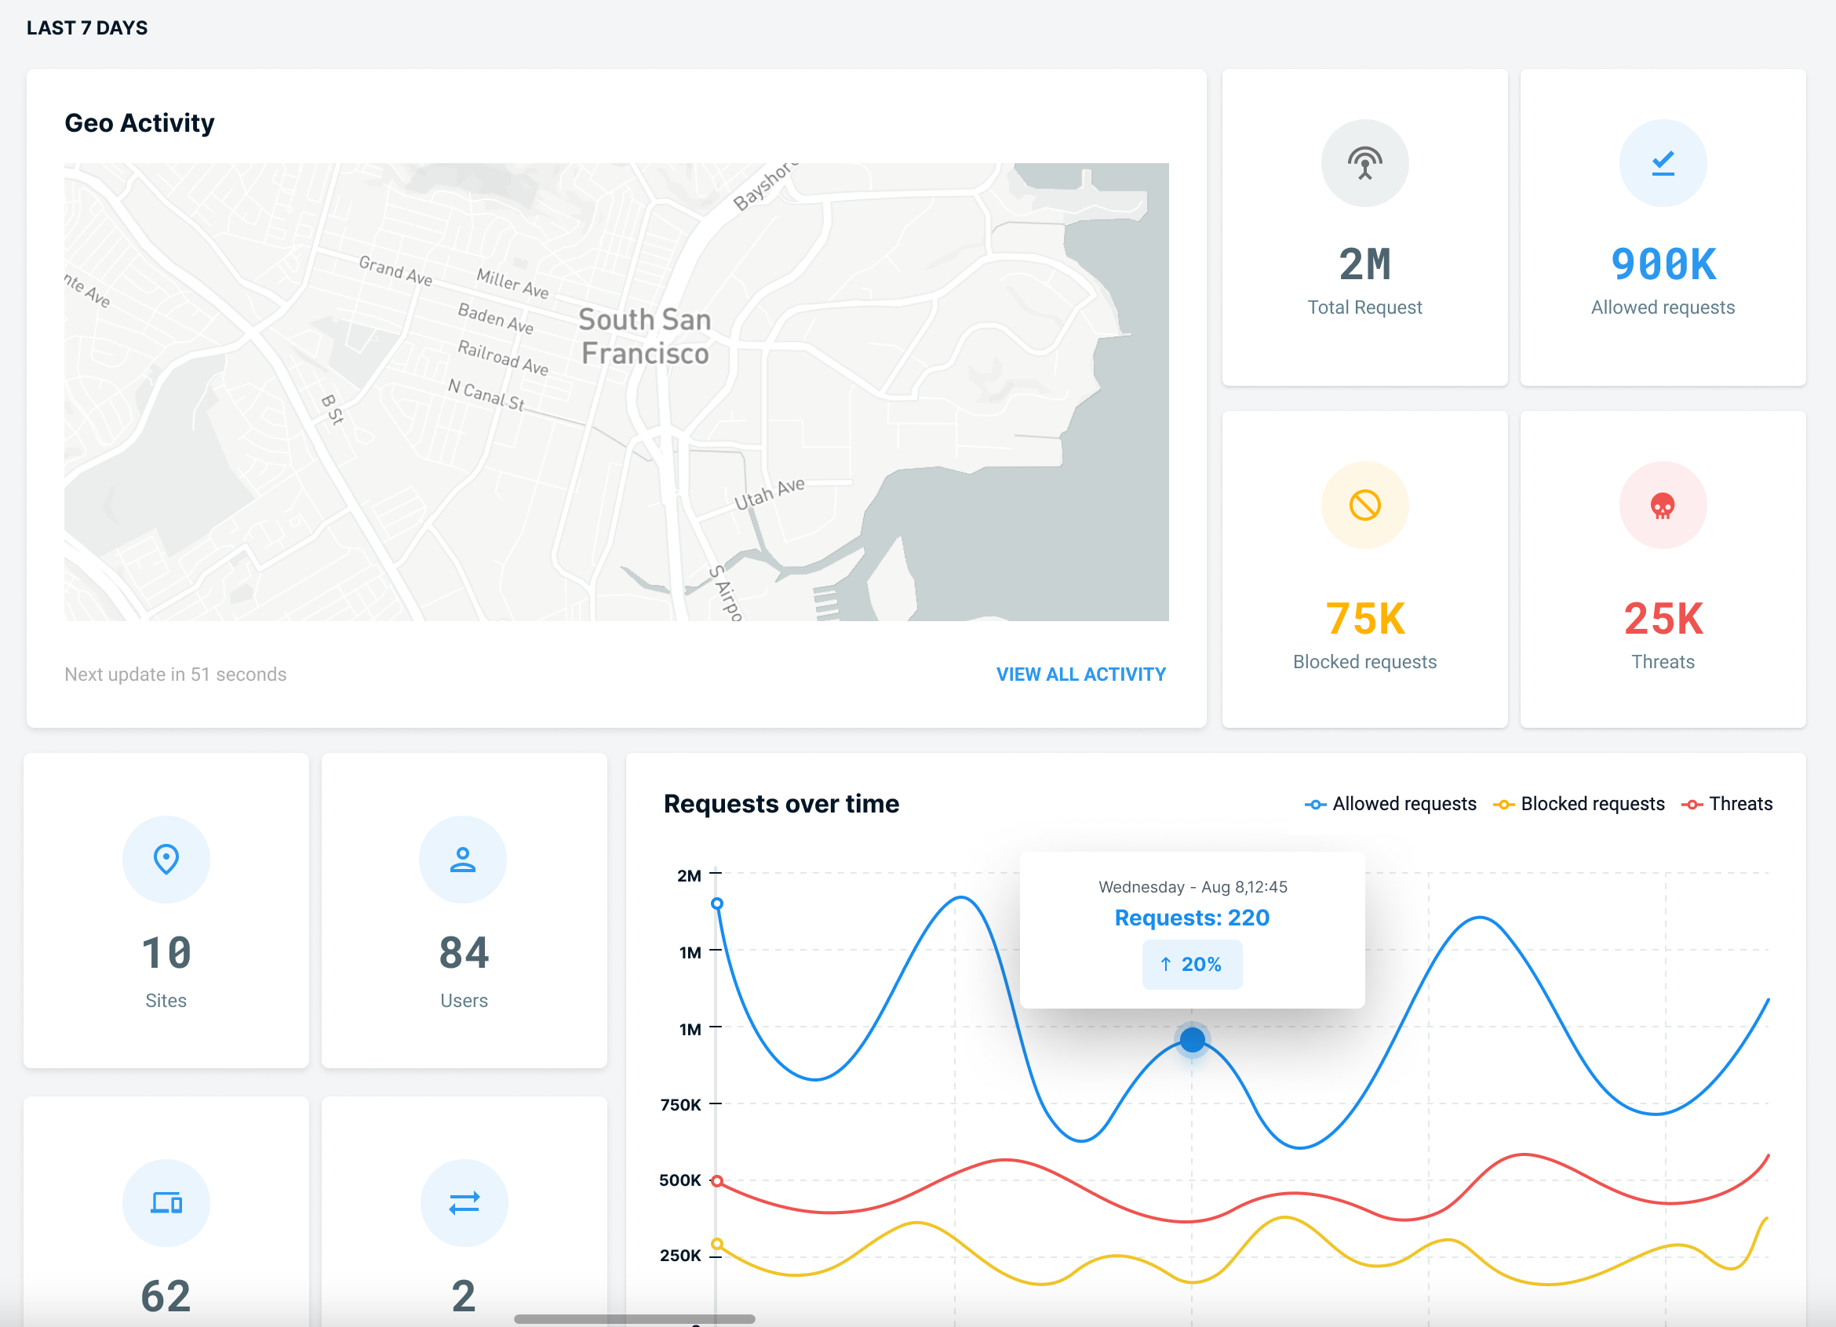Click the Allowed requests checkmark icon

point(1663,163)
